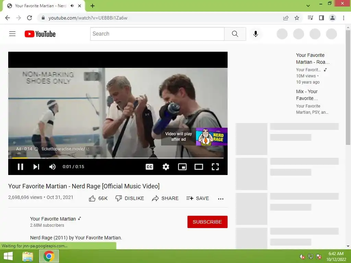351x263 pixels.
Task: Click the muted volume tray icon
Action: coord(302,256)
